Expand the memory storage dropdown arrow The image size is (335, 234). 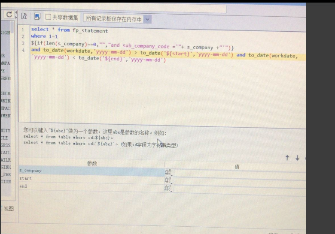[x=147, y=19]
